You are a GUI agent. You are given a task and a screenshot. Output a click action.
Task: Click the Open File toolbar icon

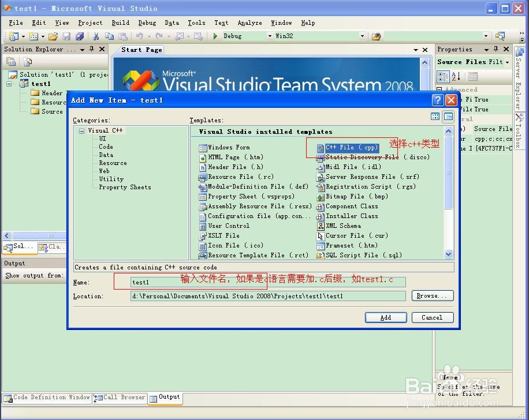53,36
